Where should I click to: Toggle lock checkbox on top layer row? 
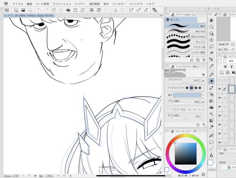225,80
